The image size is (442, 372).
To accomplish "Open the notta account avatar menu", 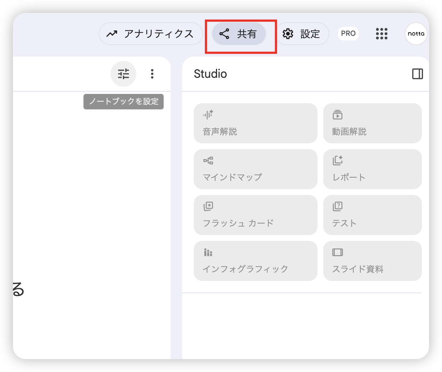I will point(416,34).
